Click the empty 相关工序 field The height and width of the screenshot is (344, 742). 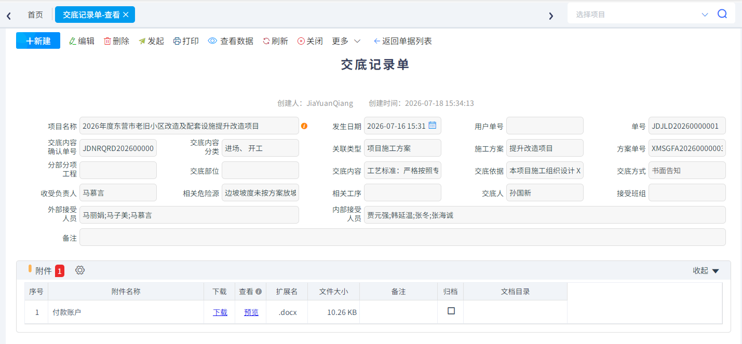[x=402, y=192]
